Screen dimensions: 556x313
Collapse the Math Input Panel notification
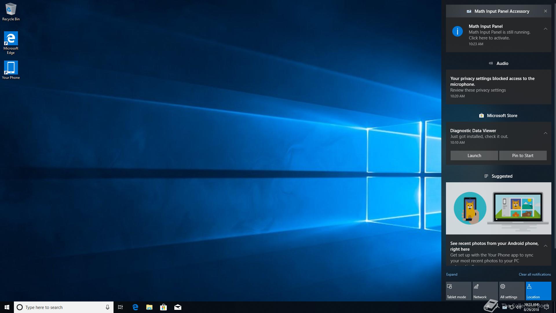click(546, 29)
